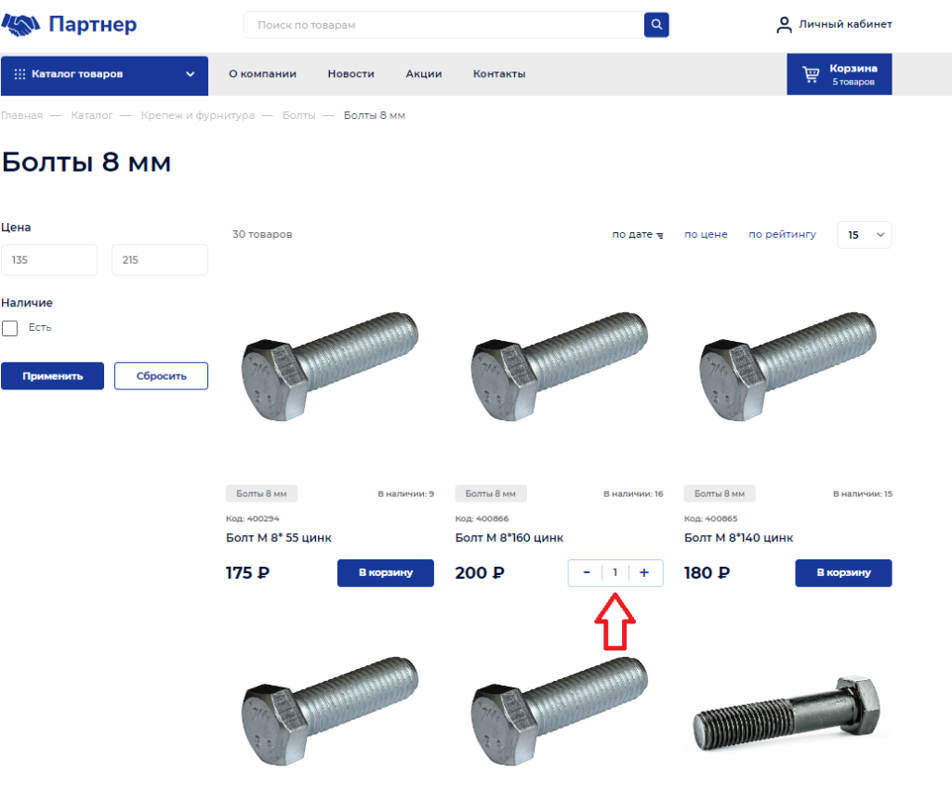Open the 15 items-per-page dropdown
The height and width of the screenshot is (786, 952).
[x=864, y=235]
